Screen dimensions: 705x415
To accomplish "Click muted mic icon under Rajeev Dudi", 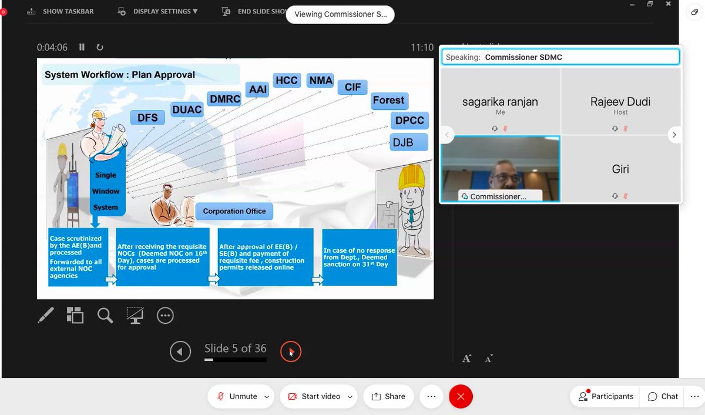I will [627, 128].
